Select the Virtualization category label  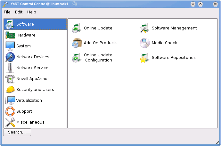(x=29, y=100)
